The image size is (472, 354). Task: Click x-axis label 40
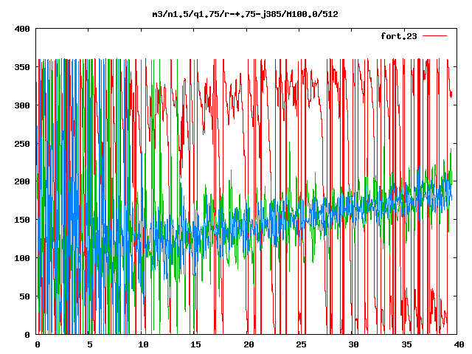(459, 344)
